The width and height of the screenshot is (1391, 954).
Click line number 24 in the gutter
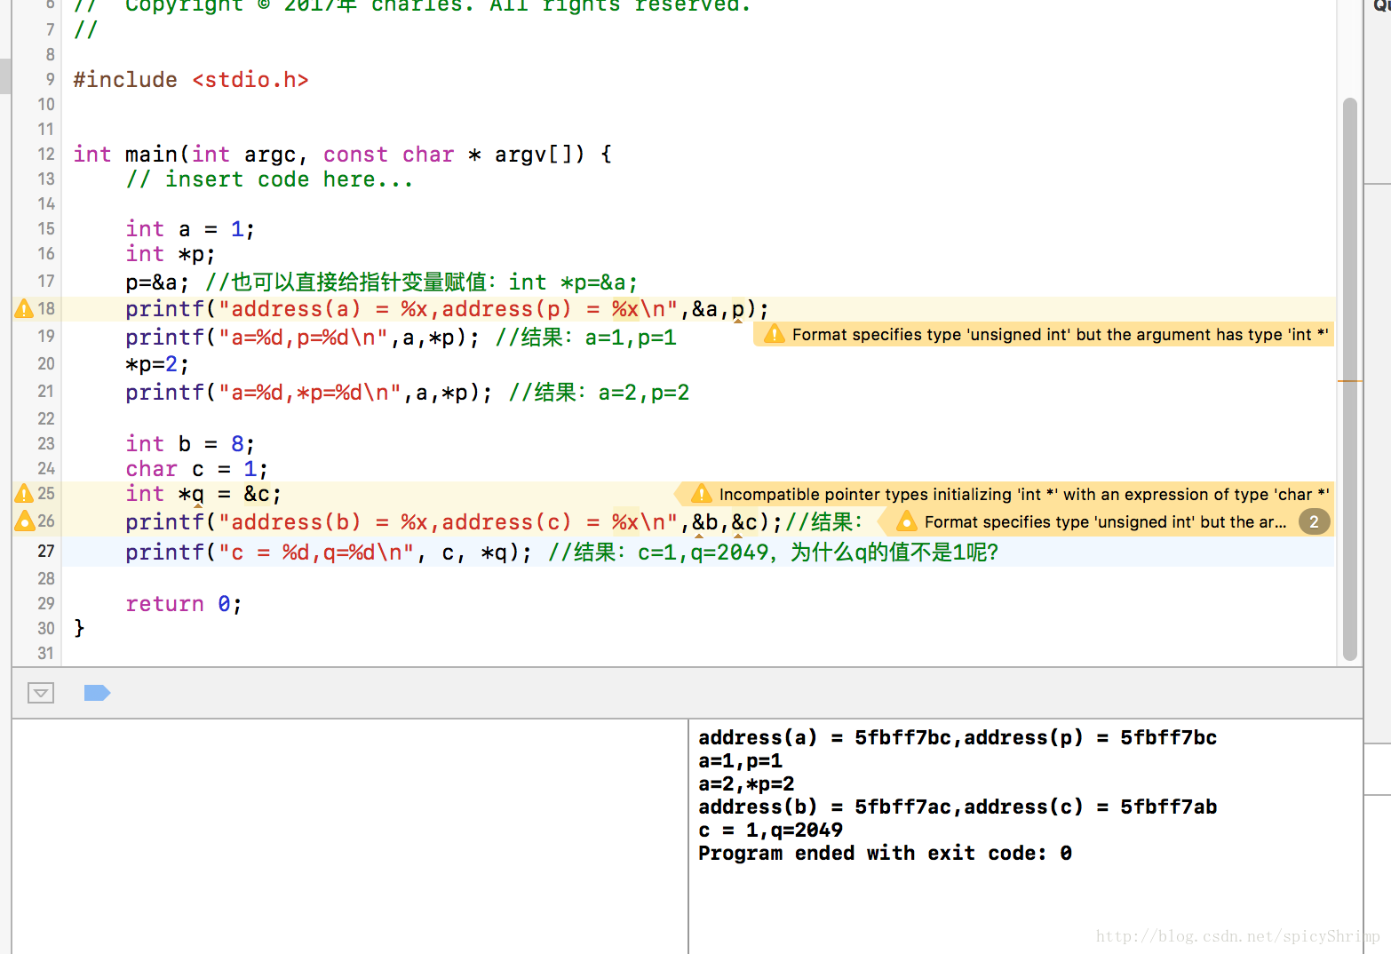[46, 469]
